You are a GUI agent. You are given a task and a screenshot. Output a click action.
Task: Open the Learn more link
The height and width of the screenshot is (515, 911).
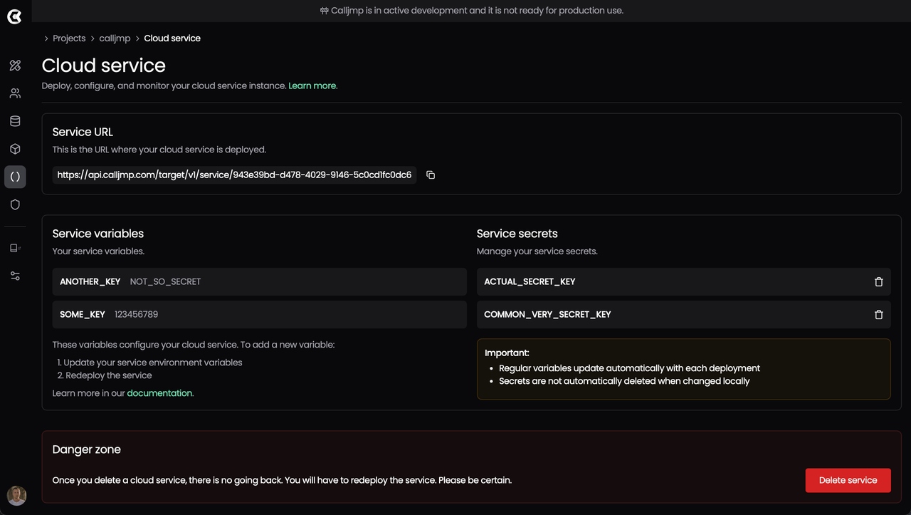(x=312, y=85)
